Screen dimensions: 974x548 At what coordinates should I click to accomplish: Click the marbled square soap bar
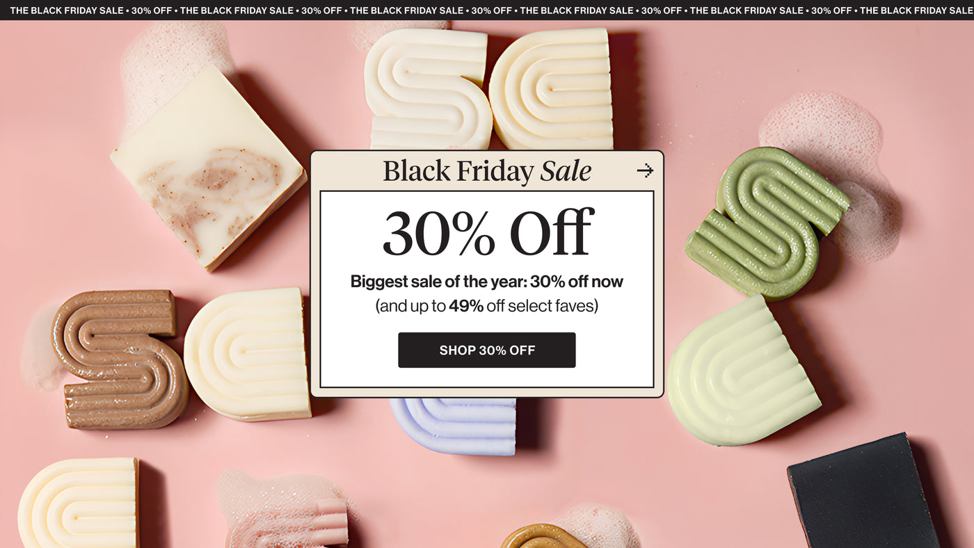click(x=209, y=170)
